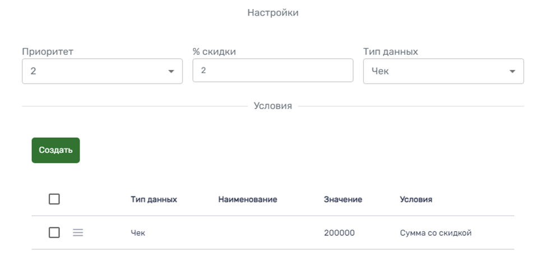This screenshot has width=546, height=266.
Task: Click into the % скидки input field
Action: (272, 71)
